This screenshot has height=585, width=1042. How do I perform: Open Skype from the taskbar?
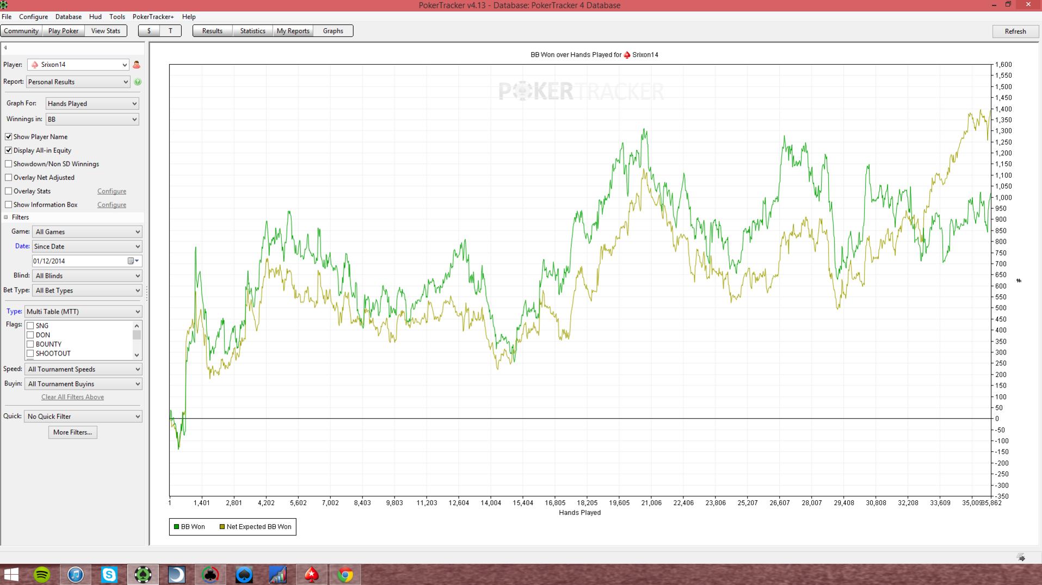pyautogui.click(x=109, y=575)
